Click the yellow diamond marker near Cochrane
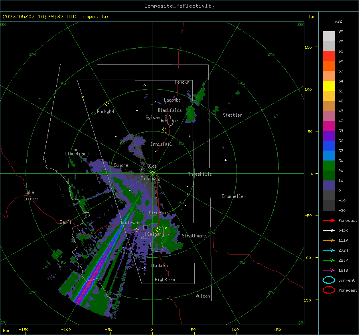The image size is (359, 335). coord(136,230)
